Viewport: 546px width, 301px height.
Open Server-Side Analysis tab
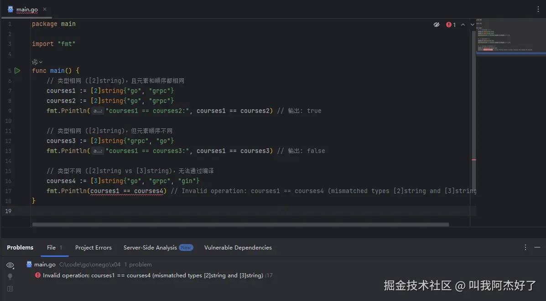click(x=158, y=247)
